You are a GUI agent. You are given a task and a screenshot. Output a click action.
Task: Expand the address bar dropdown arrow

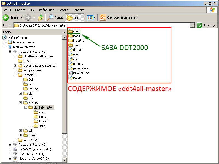click(192, 25)
